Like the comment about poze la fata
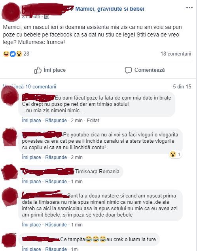Viewport: 197px width, 251px height. 32,121
